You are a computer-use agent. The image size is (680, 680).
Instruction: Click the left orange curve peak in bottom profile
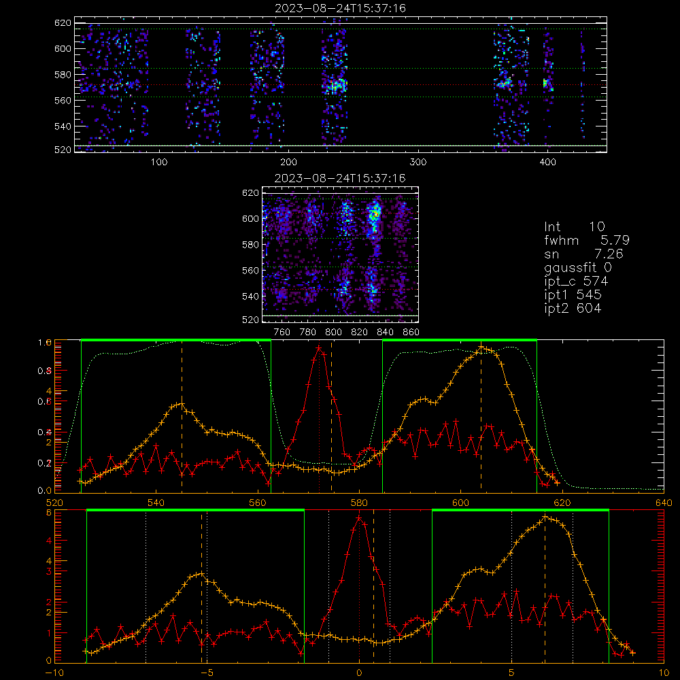pos(201,574)
